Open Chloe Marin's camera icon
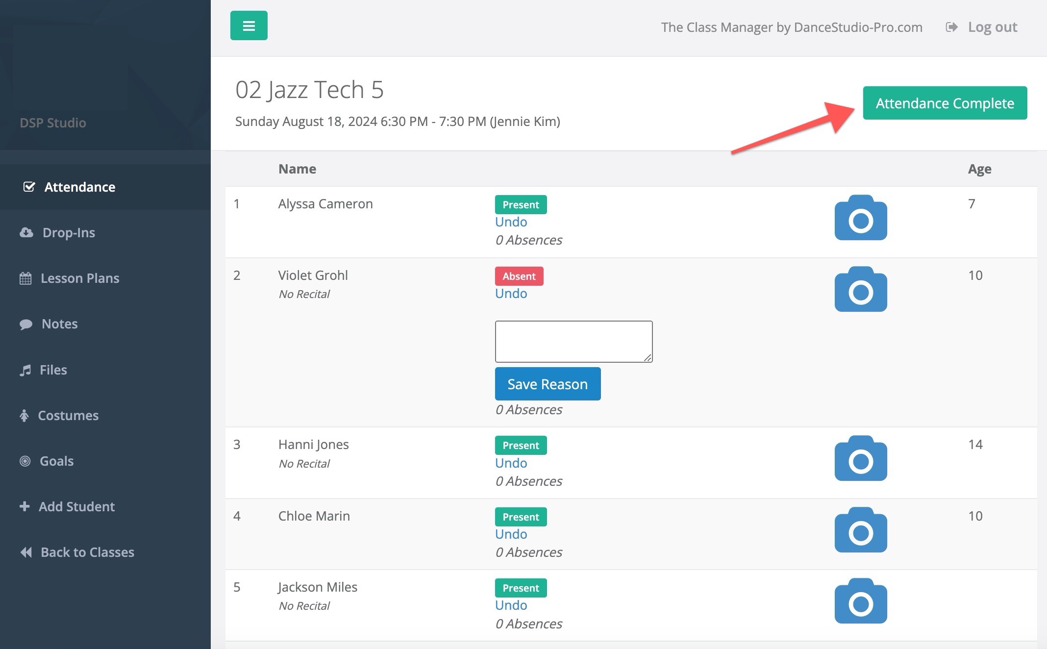This screenshot has height=649, width=1047. 860,530
